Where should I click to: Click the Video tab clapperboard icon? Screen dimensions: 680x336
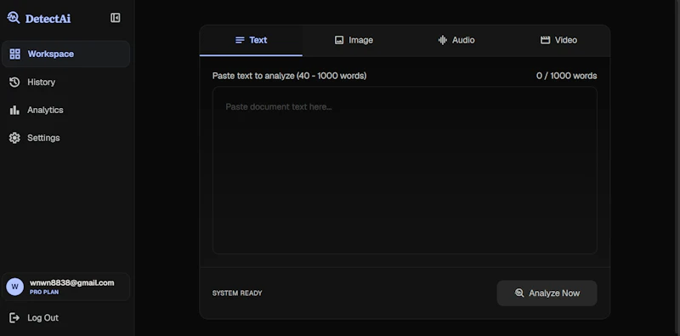click(x=545, y=40)
